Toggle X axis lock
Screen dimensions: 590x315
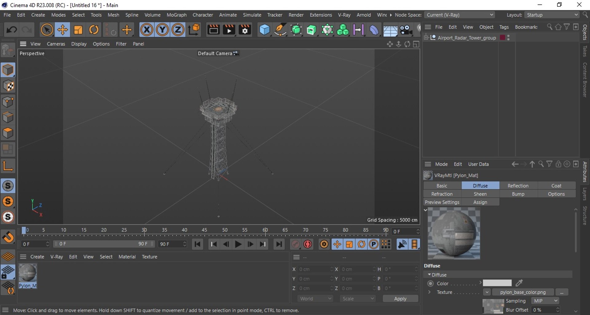click(x=147, y=30)
